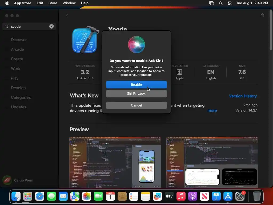
Task: Open Photos from the Dock
Action: point(87,196)
